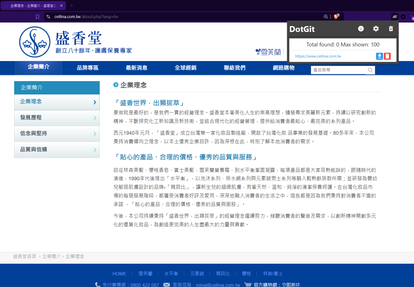The width and height of the screenshot is (414, 287).
Task: Go to 最新消息 navigation item
Action: tap(137, 68)
